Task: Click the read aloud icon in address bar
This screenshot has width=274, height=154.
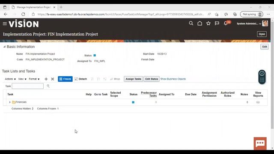Action: (x=209, y=14)
